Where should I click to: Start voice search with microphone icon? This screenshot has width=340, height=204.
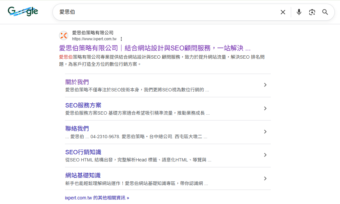[299, 12]
